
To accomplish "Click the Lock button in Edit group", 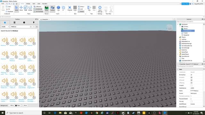I will tap(80, 9).
